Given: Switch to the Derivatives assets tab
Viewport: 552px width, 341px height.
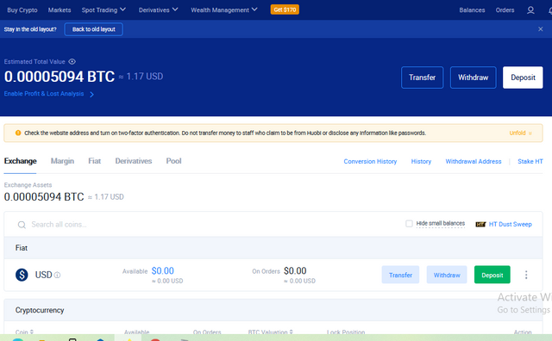Looking at the screenshot, I should pyautogui.click(x=134, y=161).
